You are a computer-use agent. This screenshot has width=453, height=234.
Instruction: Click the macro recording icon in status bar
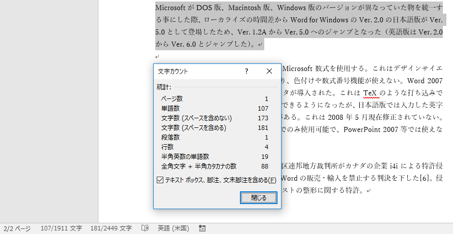tap(202, 228)
